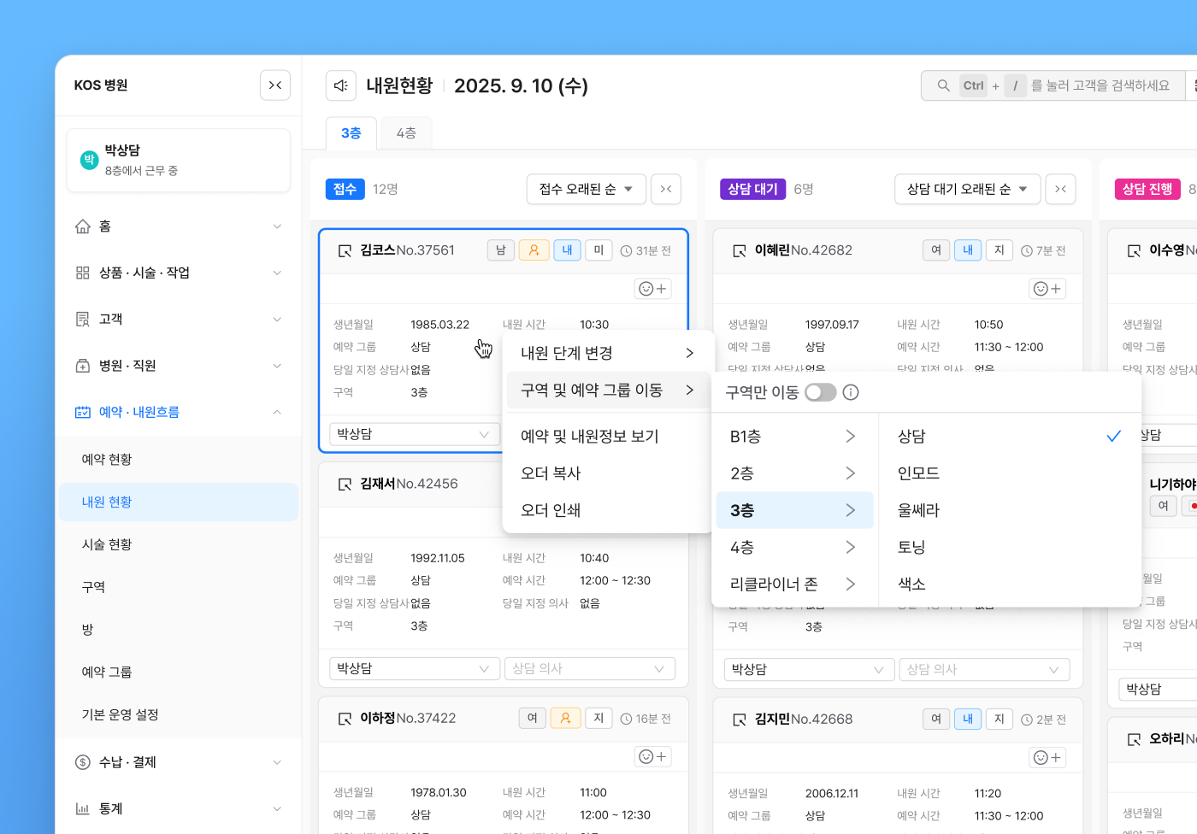The width and height of the screenshot is (1197, 834).
Task: Select 2층 zone in submenu
Action: click(794, 473)
